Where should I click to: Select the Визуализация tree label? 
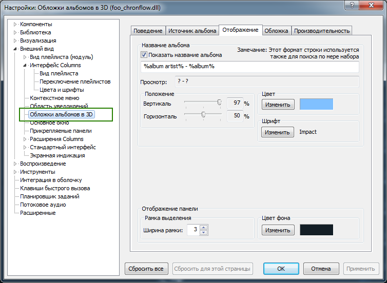[38, 41]
